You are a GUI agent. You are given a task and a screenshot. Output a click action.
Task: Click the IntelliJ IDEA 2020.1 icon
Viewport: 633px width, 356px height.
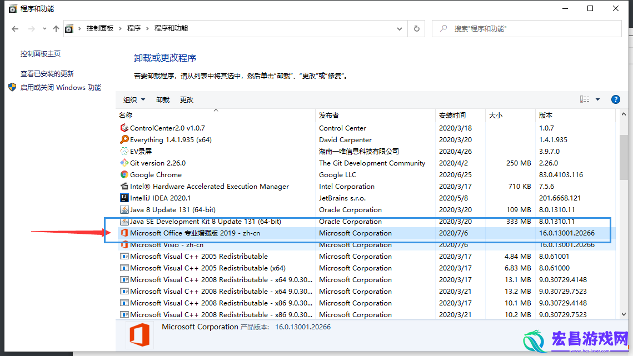pyautogui.click(x=124, y=198)
